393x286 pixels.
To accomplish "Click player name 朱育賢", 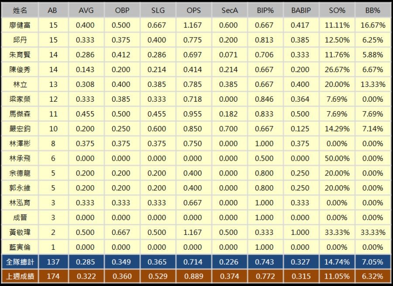I will pos(20,55).
